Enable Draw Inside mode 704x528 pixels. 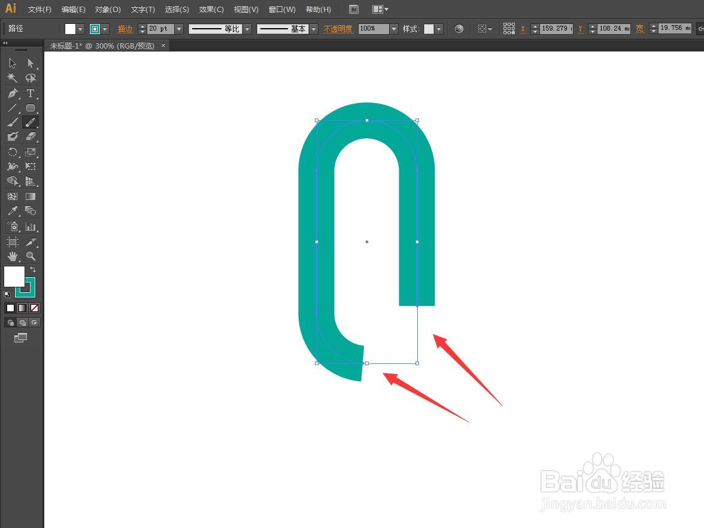[x=35, y=322]
